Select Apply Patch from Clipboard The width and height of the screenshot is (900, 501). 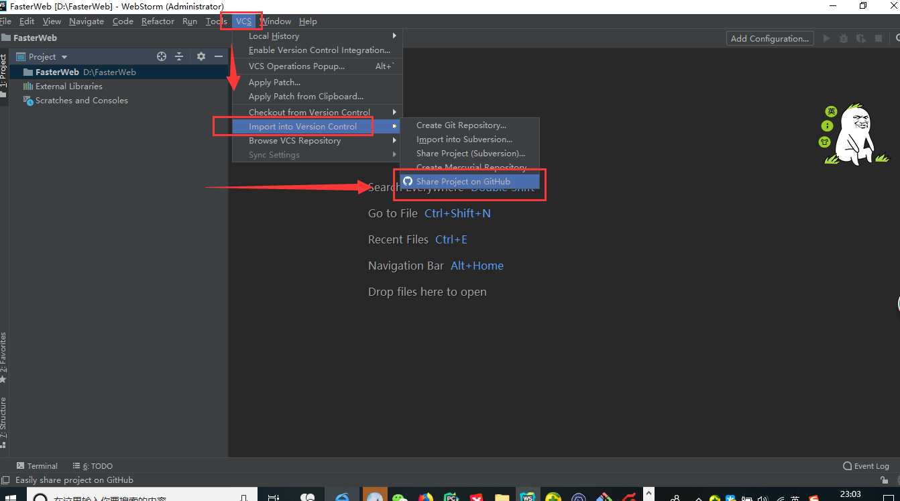[x=317, y=97]
